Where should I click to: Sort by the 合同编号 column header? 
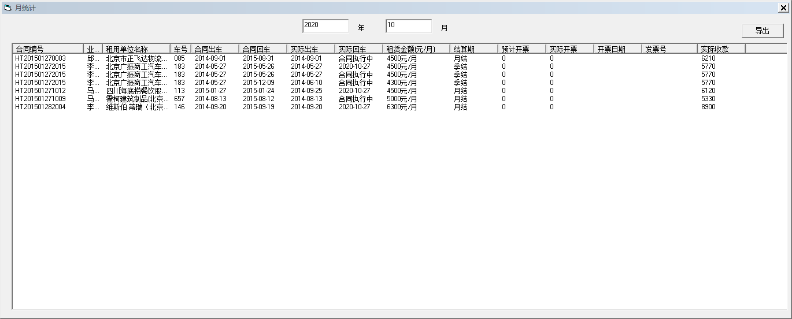pyautogui.click(x=48, y=49)
